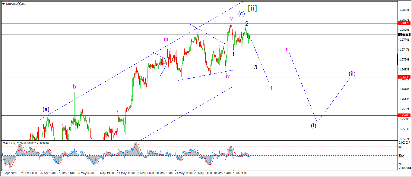Select the blue (c) wave label
The image size is (412, 177).
tap(241, 14)
